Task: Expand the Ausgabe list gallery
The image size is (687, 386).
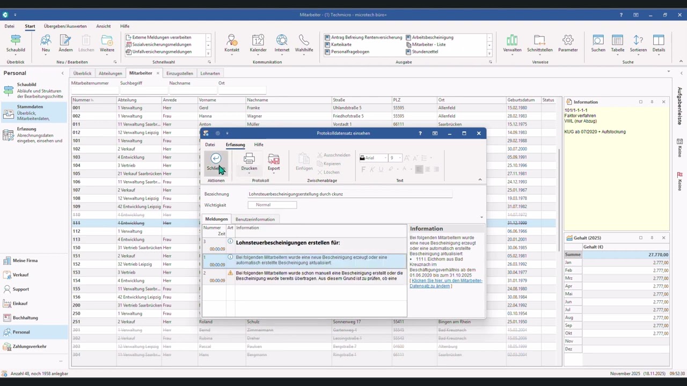Action: pos(489,53)
